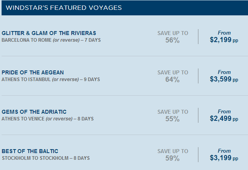Image resolution: width=248 pixels, height=170 pixels.
Task: Choose the $2,499 pp price
Action: tap(224, 118)
